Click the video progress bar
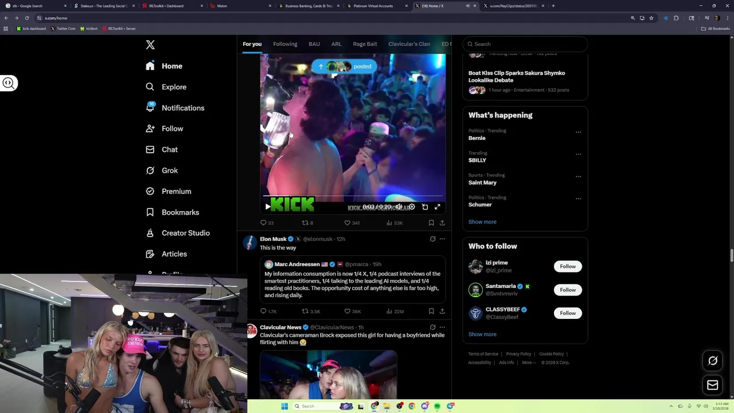734x413 pixels. coord(353,197)
